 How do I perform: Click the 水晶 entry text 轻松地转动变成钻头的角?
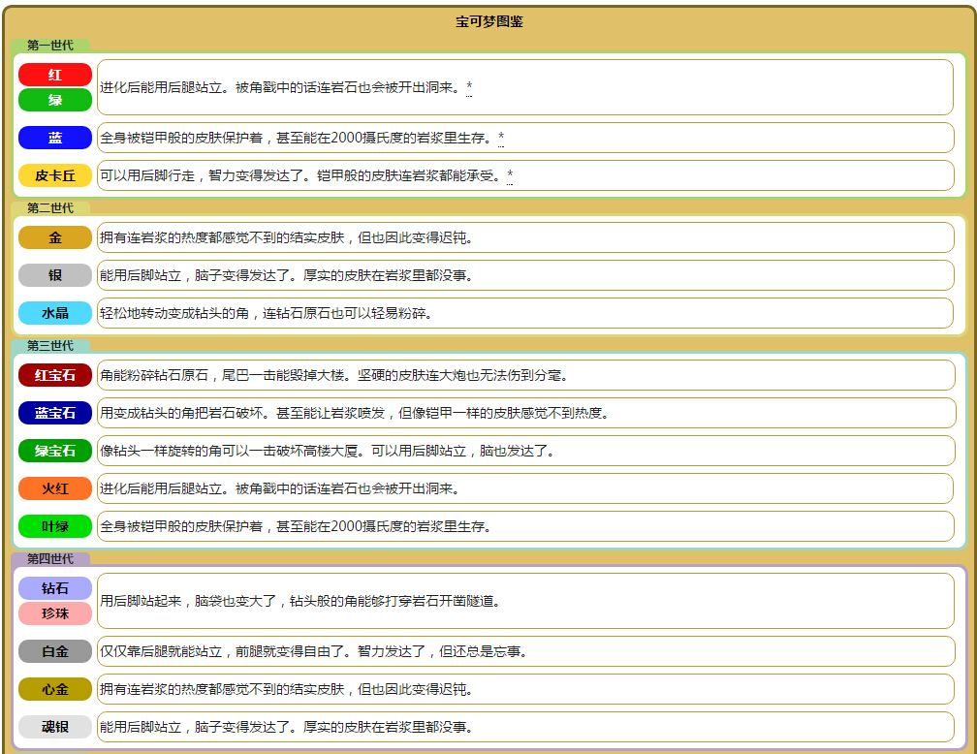coord(267,313)
